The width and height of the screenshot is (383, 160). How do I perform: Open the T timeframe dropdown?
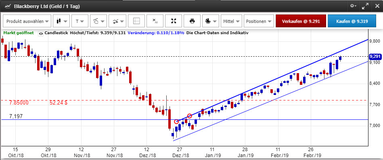coord(80,21)
